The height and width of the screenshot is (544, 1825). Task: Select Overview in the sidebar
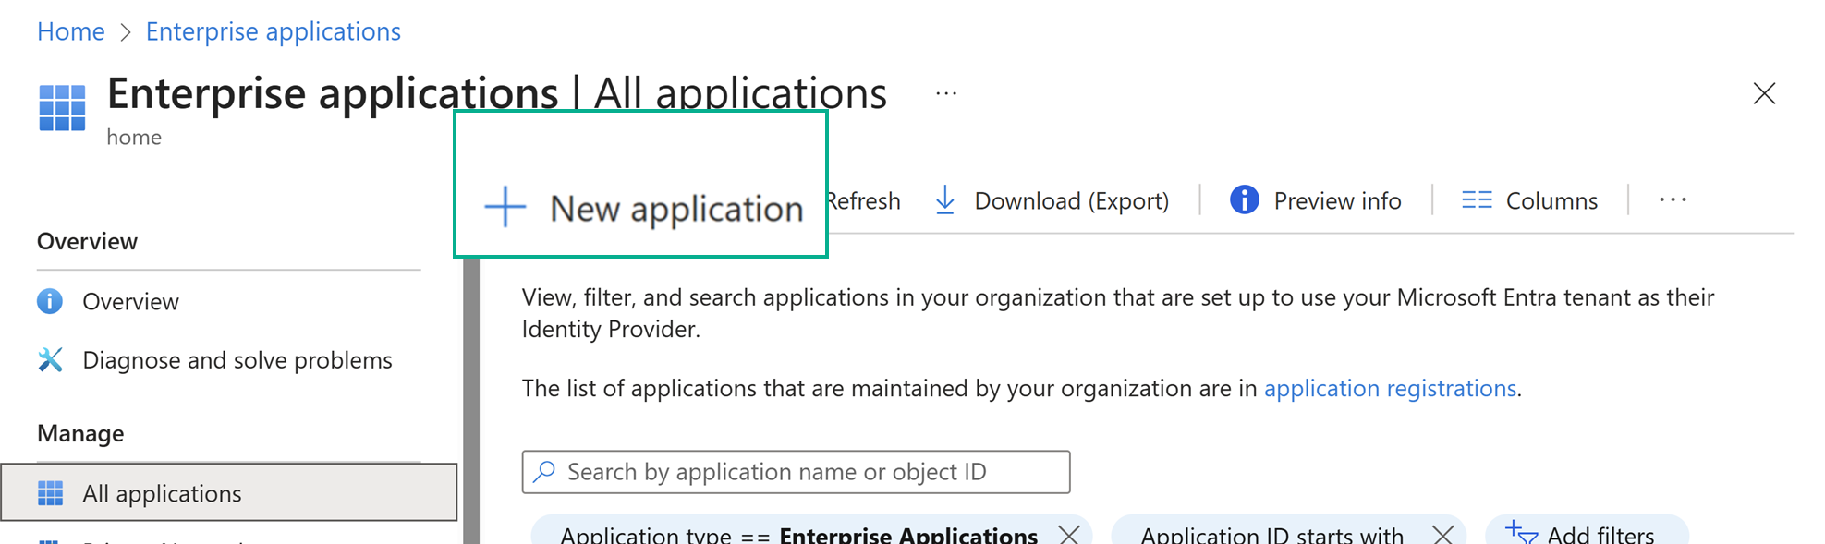(228, 302)
